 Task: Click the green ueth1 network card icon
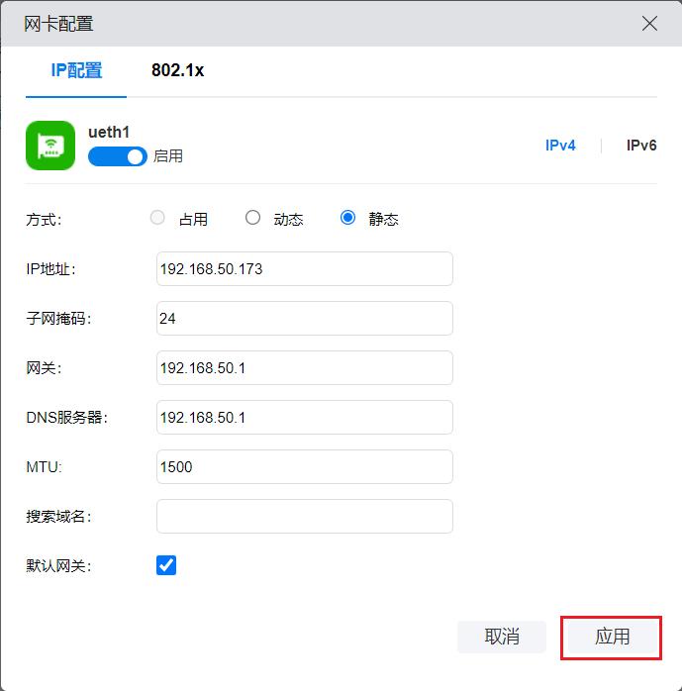50,146
